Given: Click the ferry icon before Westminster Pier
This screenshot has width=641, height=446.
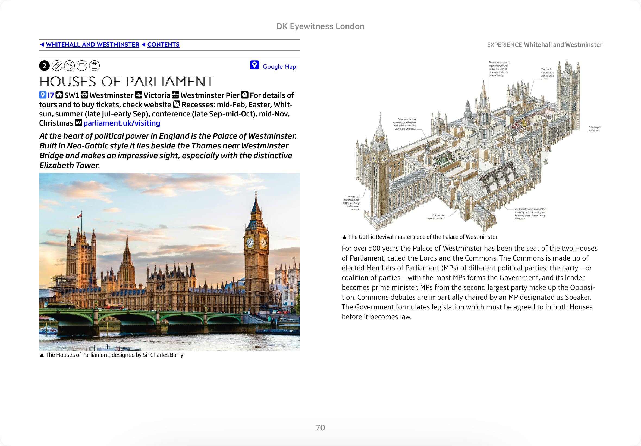Looking at the screenshot, I should [175, 95].
